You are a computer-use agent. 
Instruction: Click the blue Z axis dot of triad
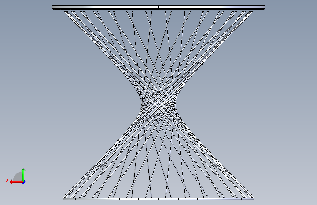point(24,182)
